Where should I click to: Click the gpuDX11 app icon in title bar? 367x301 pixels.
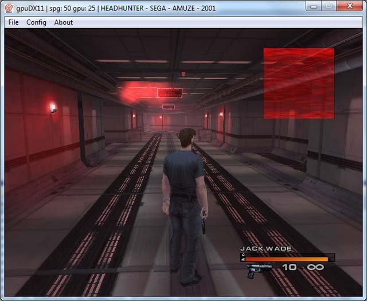tap(8, 6)
